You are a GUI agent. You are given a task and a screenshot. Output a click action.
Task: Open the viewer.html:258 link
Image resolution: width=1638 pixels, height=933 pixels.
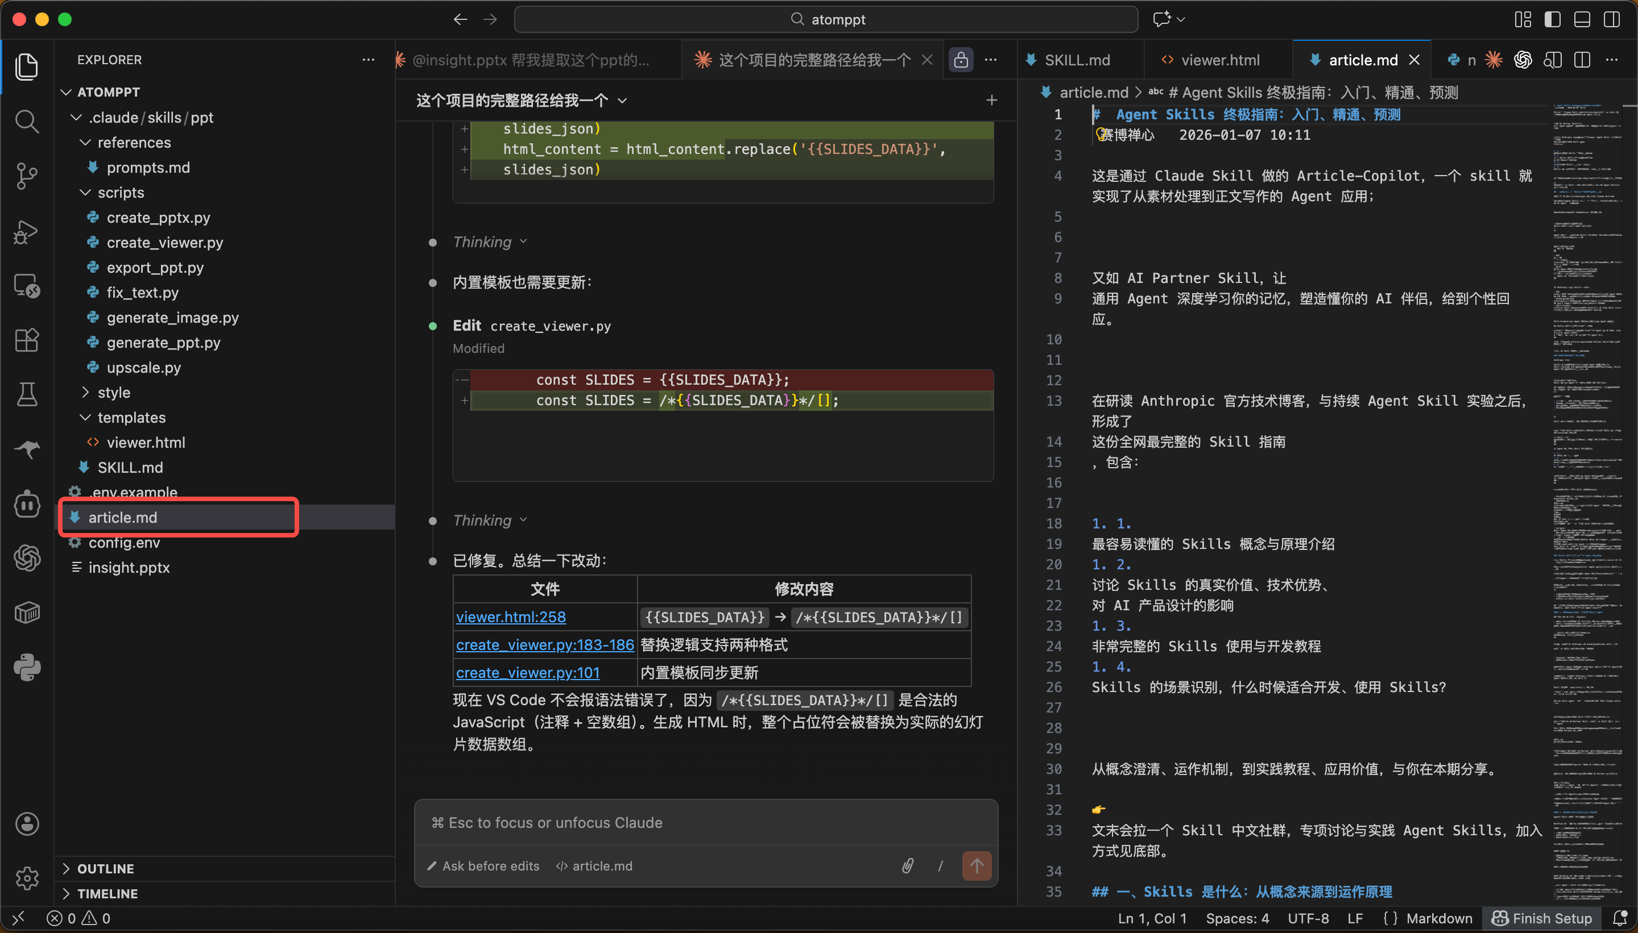pos(511,617)
